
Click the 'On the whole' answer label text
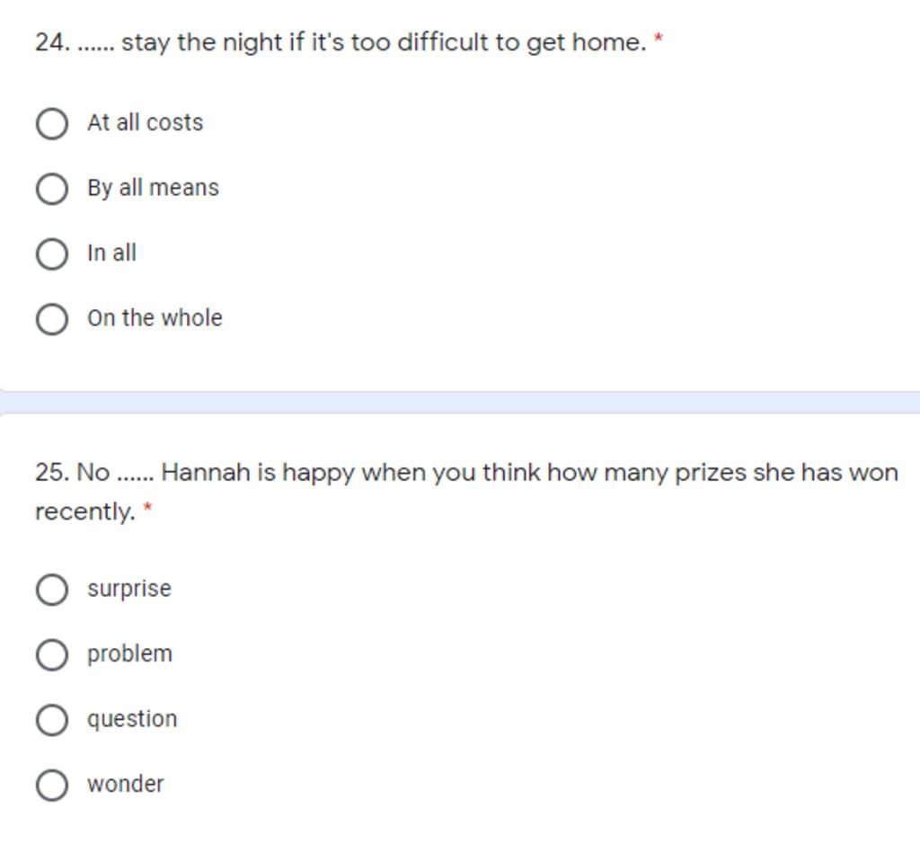pos(155,318)
